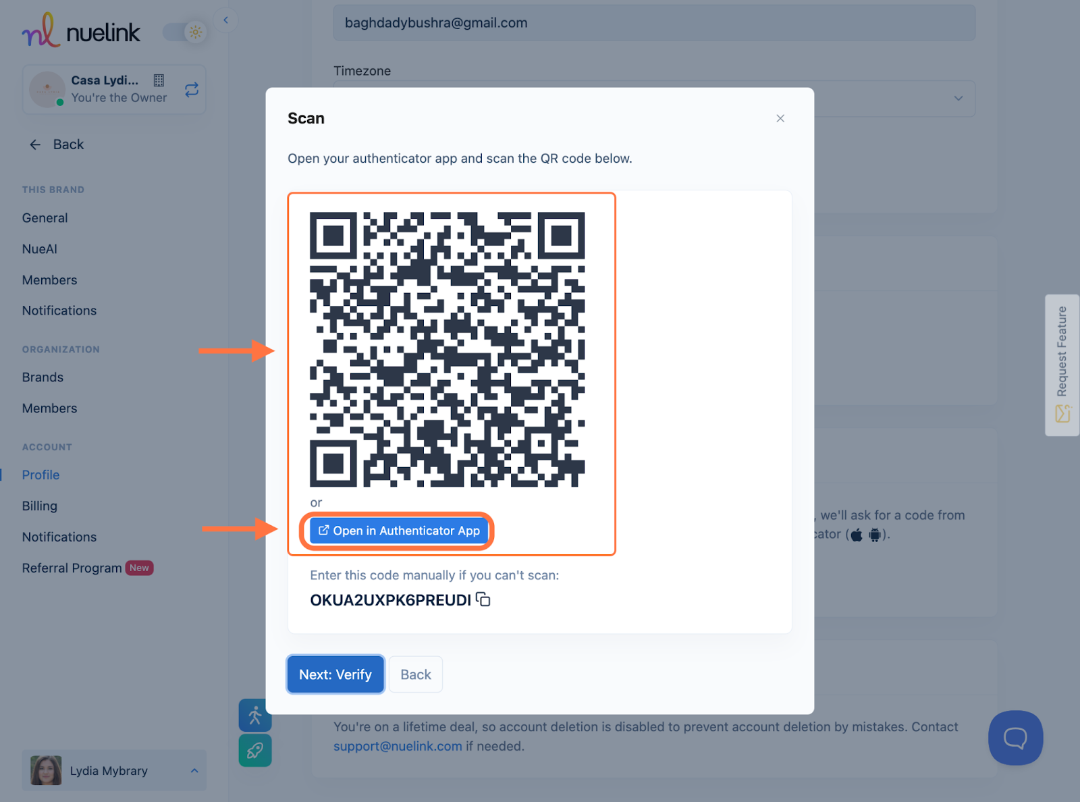Screen dimensions: 1080x802
Task: Click the nuelink logo
Action: tap(81, 31)
